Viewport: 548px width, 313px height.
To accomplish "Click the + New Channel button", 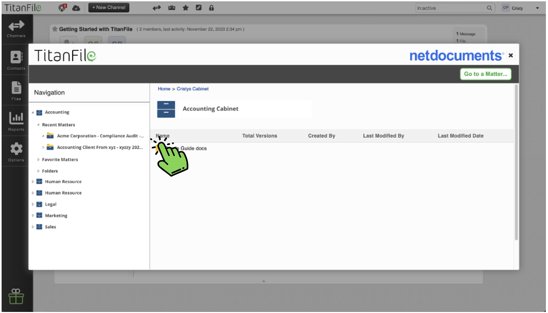I will [x=109, y=7].
